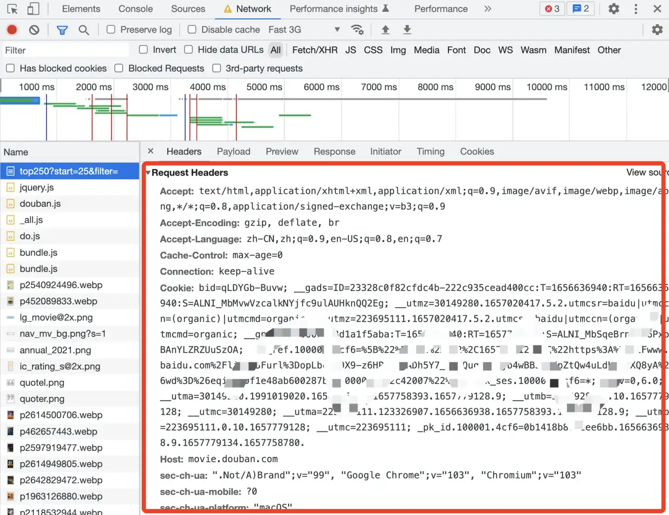This screenshot has height=515, width=669.
Task: Close the request details pane
Action: coord(151,151)
